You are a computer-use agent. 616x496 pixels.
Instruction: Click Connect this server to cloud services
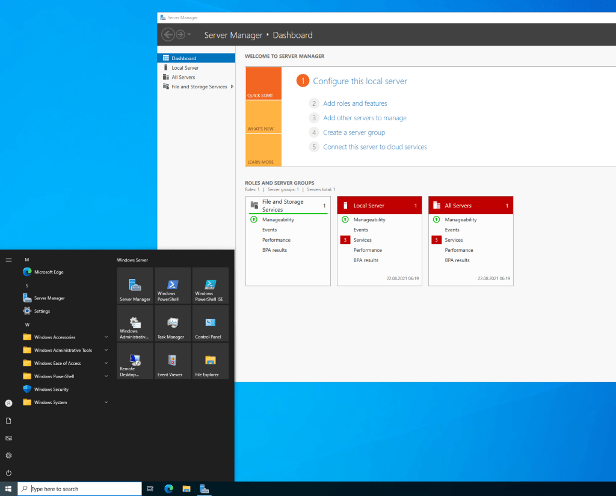[375, 147]
